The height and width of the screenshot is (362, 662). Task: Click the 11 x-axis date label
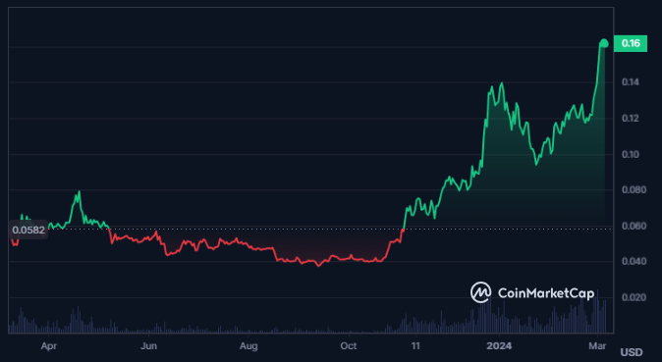click(415, 346)
